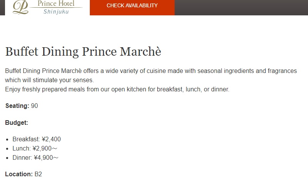Select the Shinjuku text under the logo

click(x=56, y=12)
